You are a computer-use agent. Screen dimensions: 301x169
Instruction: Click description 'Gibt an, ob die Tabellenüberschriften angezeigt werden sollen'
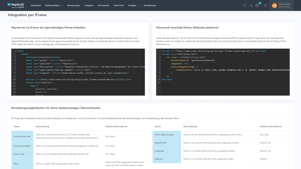(x=212, y=135)
